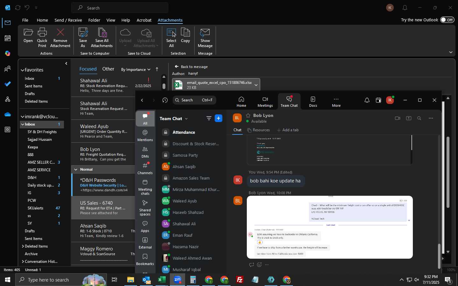458x286 pixels.
Task: Open Bookmarks in Zoom sidebar
Action: point(145,259)
